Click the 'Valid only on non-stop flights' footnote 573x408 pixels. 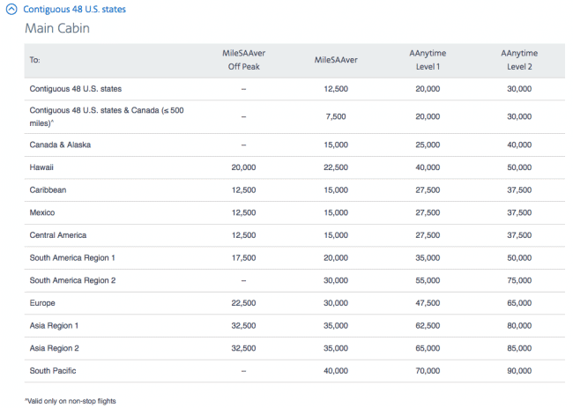pyautogui.click(x=71, y=401)
